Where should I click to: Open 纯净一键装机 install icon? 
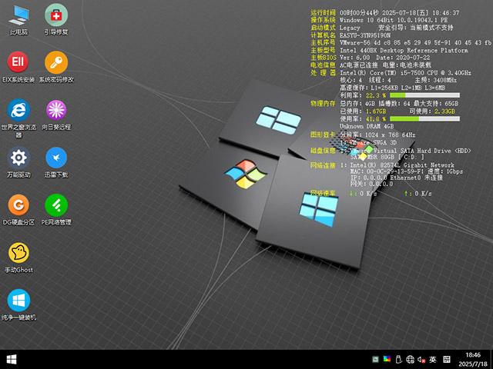18,306
